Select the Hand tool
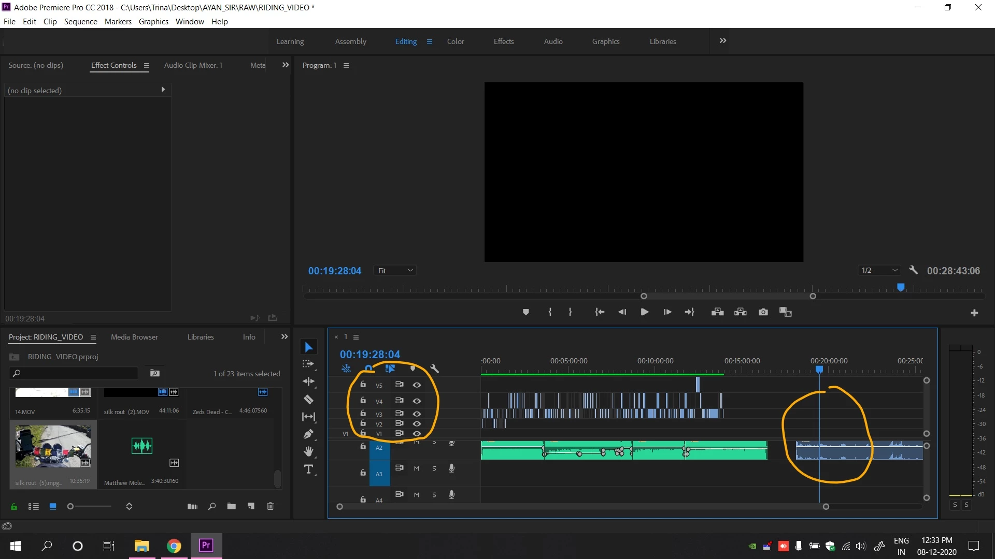The image size is (995, 559). click(308, 452)
